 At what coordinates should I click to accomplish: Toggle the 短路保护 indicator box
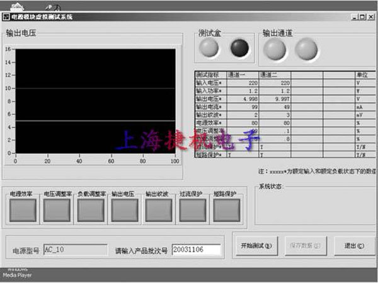226,210
